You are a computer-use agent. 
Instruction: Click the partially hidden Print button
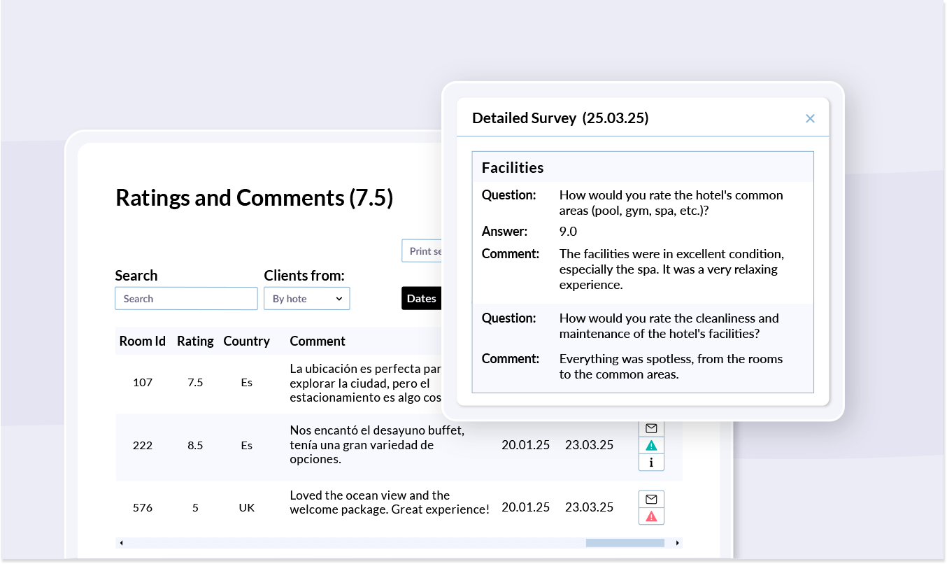tap(422, 251)
